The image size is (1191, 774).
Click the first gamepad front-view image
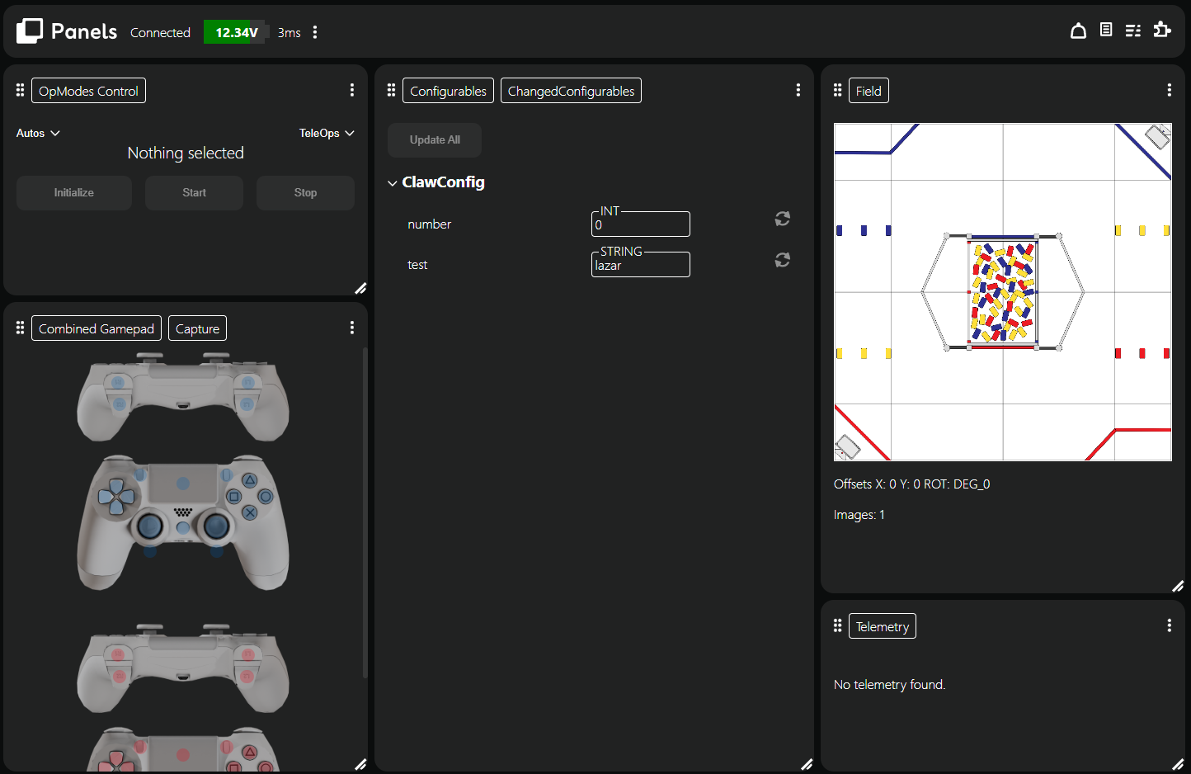coord(183,397)
